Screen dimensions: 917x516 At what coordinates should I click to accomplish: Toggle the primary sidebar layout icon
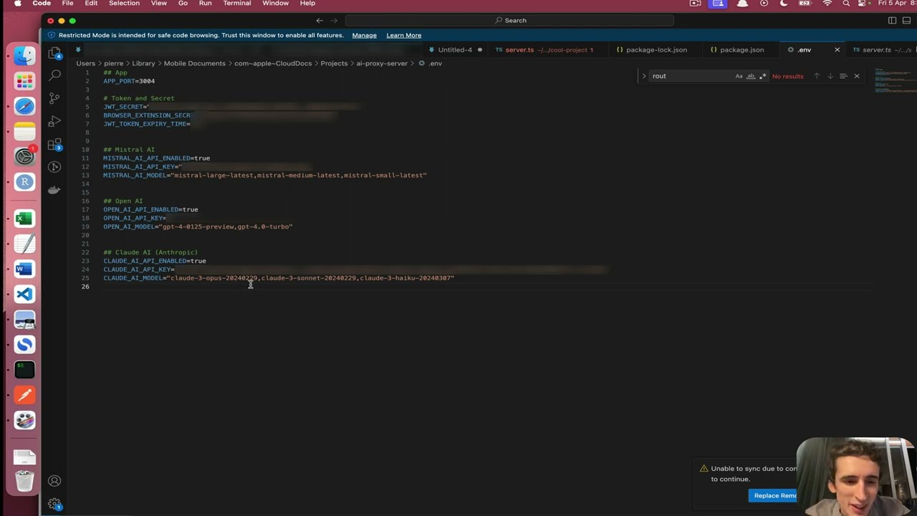892,20
